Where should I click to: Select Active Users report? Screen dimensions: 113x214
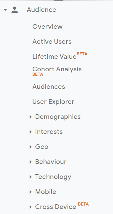coord(52,42)
